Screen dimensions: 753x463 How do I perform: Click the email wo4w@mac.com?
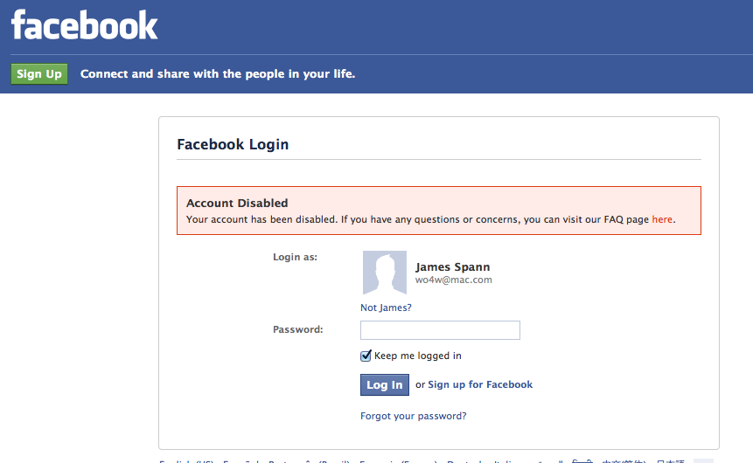pyautogui.click(x=453, y=280)
